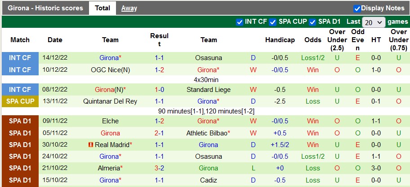Screen dimensions: 410x187
Task: Open the Last 20 games dropdown
Action: (374, 22)
